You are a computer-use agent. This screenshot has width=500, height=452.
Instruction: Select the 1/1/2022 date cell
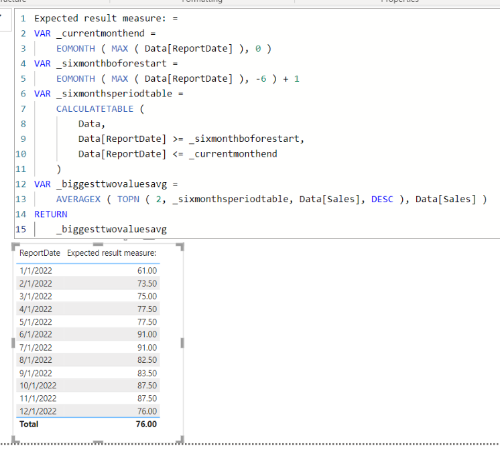pyautogui.click(x=36, y=271)
